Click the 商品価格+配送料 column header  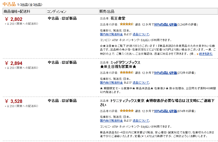17,11
